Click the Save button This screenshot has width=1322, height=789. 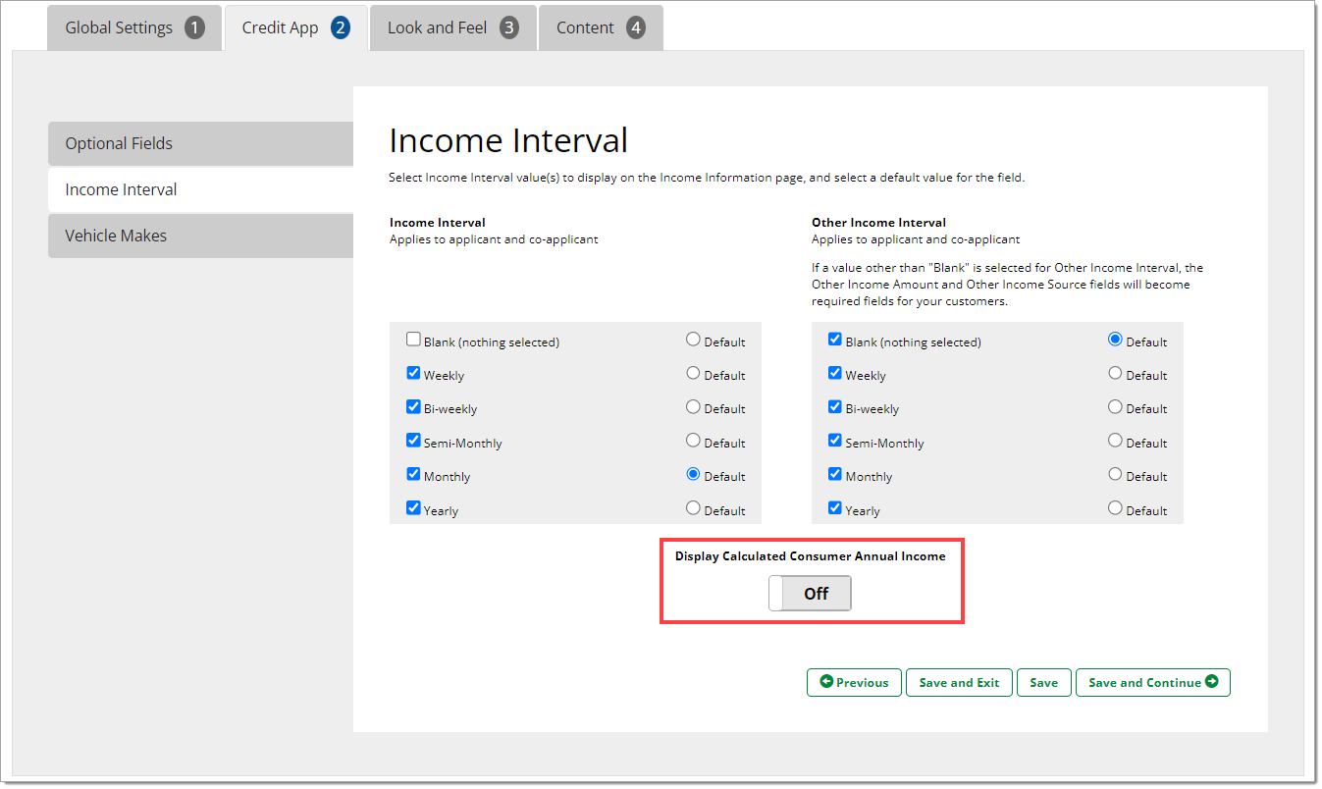coord(1044,682)
